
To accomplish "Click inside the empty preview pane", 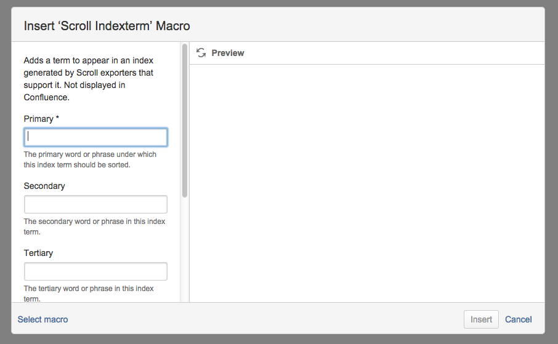I will click(366, 185).
